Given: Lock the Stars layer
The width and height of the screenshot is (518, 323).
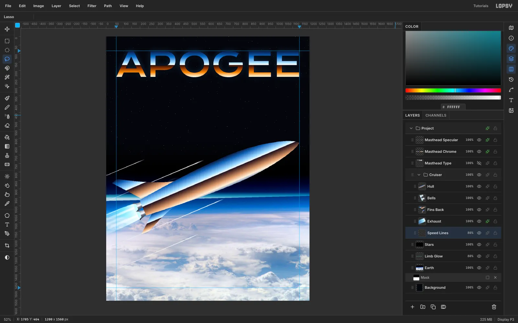Looking at the screenshot, I should tap(495, 245).
